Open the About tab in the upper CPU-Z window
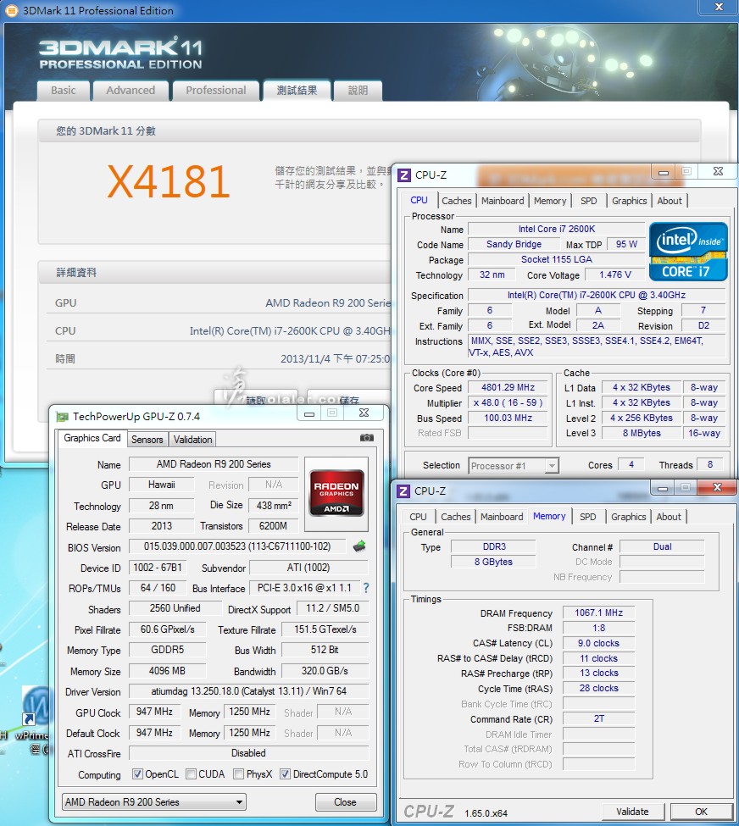Image resolution: width=739 pixels, height=826 pixels. pyautogui.click(x=670, y=201)
